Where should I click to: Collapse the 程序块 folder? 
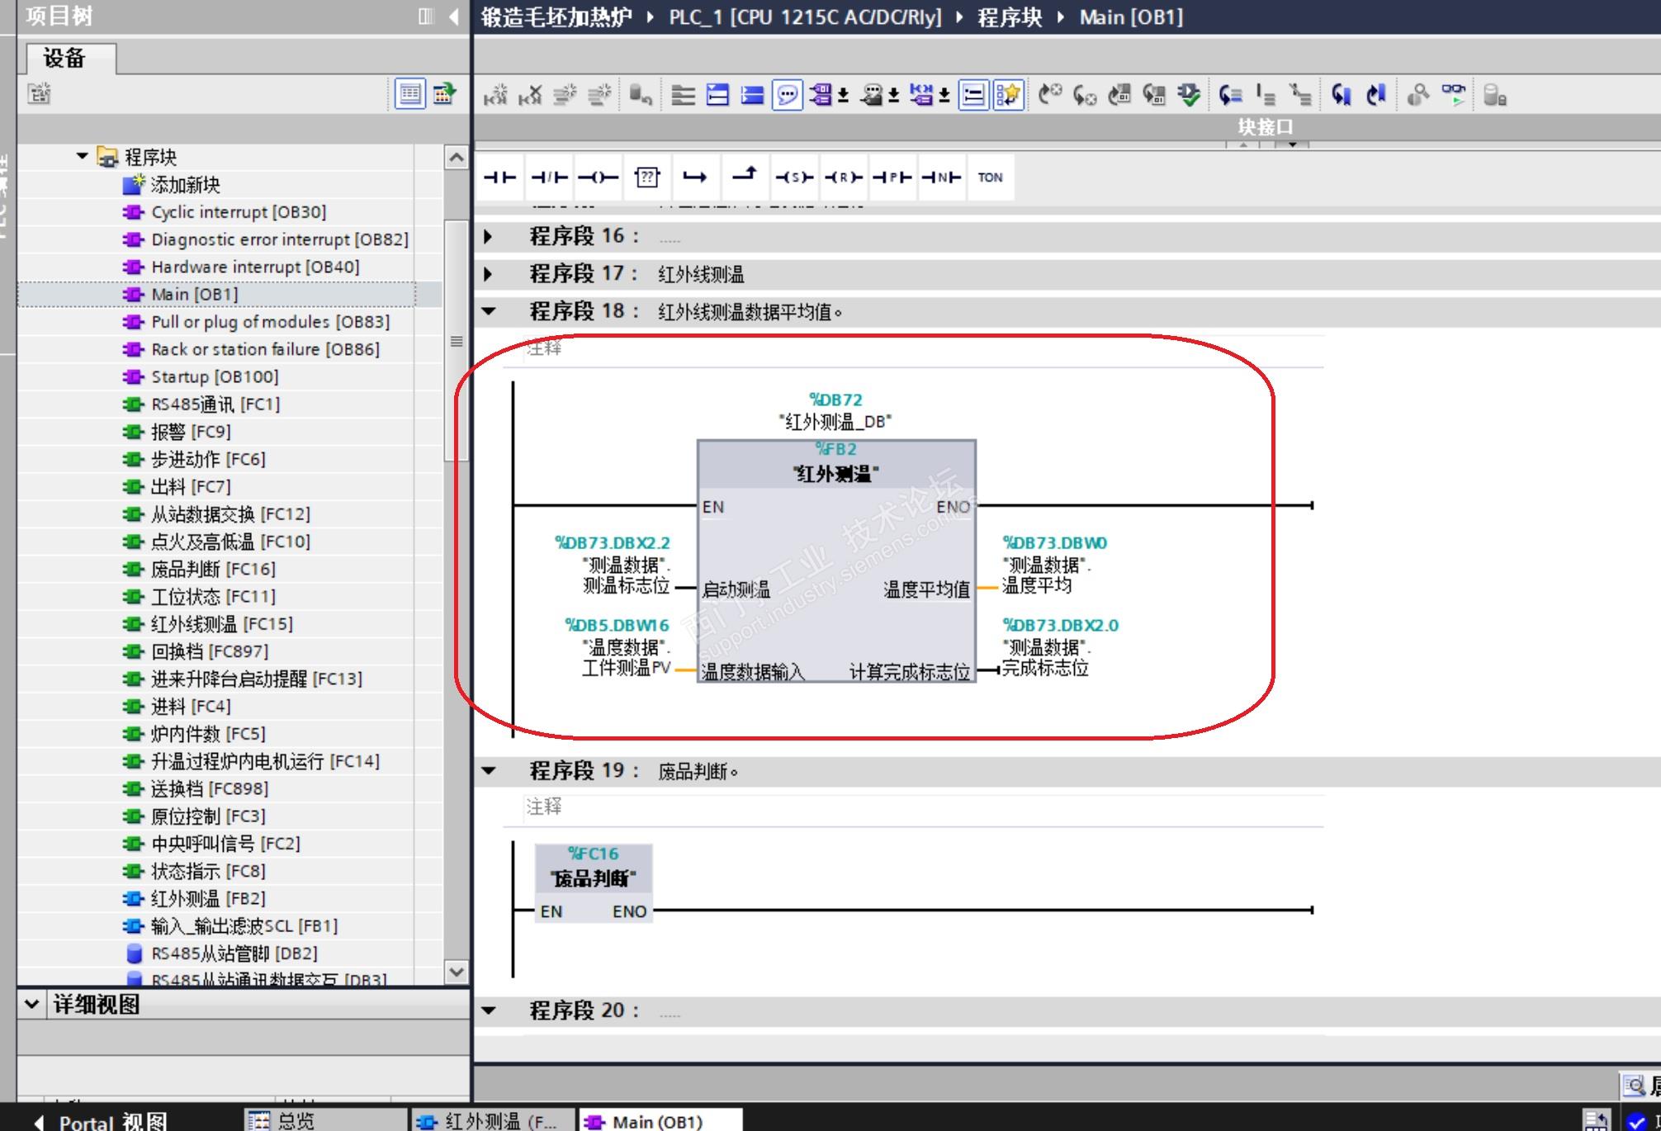coord(82,156)
